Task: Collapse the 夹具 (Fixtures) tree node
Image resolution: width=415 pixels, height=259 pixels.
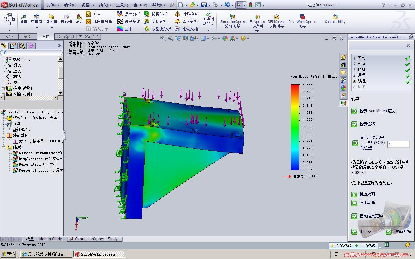Action: point(4,124)
